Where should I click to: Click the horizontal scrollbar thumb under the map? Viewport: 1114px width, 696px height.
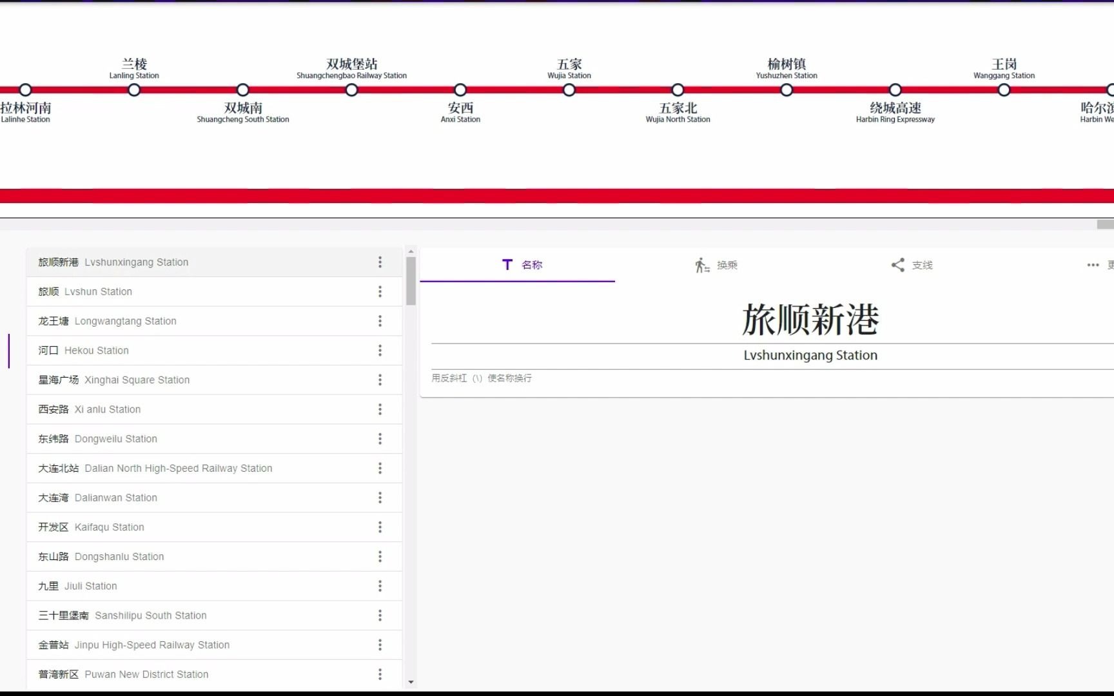[1105, 224]
